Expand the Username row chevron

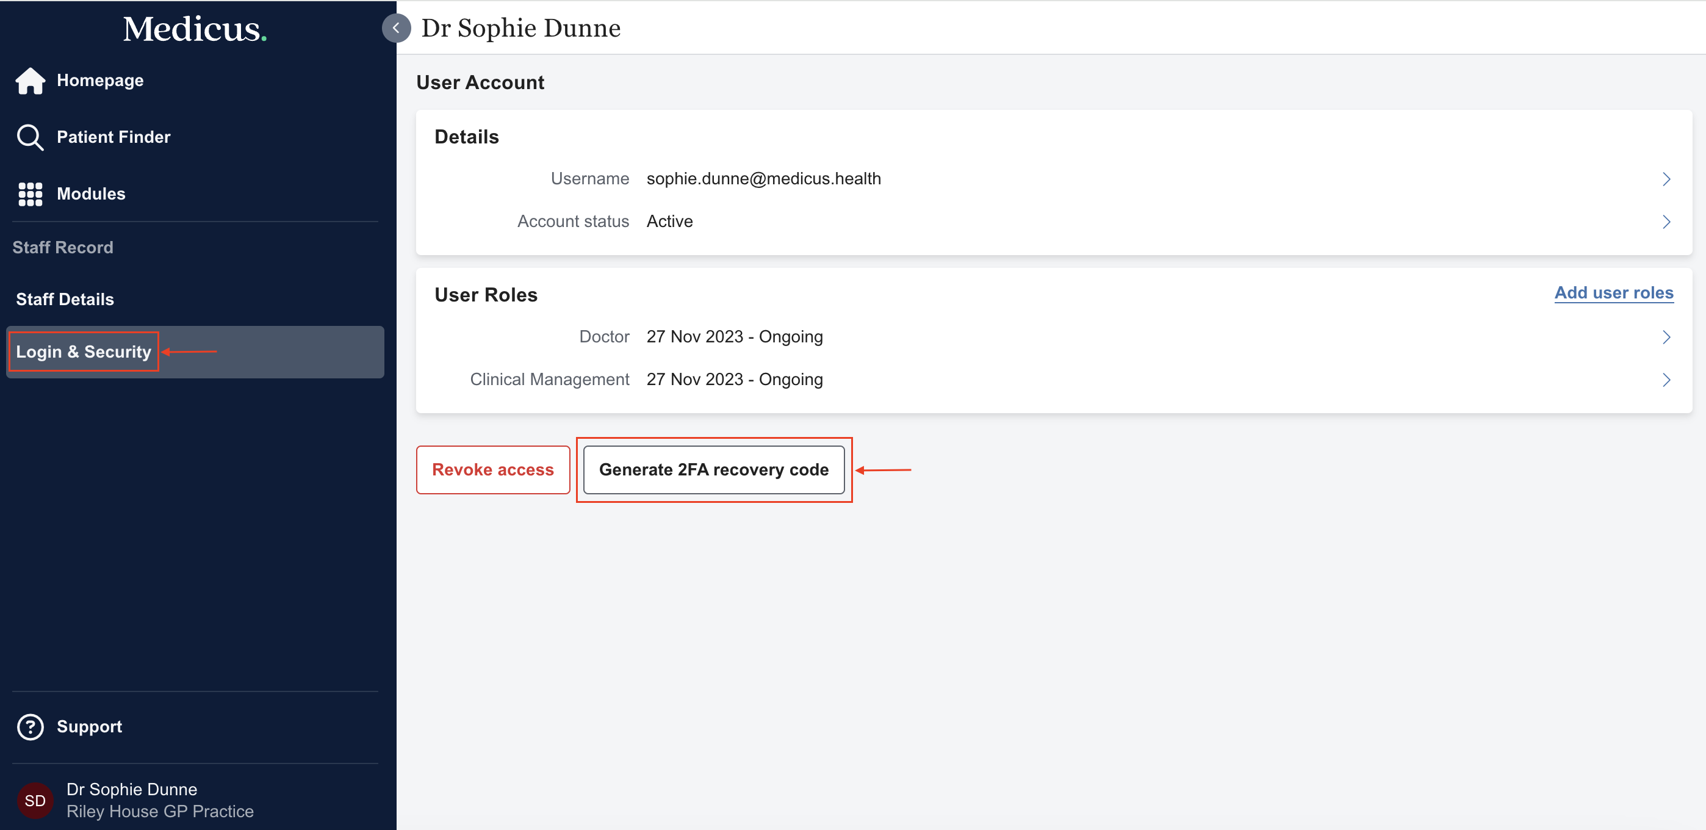(1666, 179)
